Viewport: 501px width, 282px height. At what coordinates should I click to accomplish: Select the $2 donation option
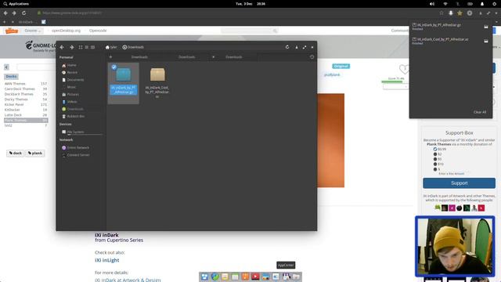coord(435,154)
